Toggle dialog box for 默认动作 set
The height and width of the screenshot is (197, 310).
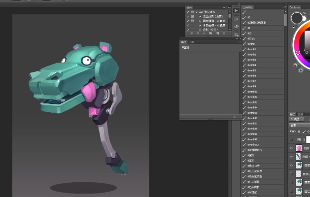(x=192, y=12)
